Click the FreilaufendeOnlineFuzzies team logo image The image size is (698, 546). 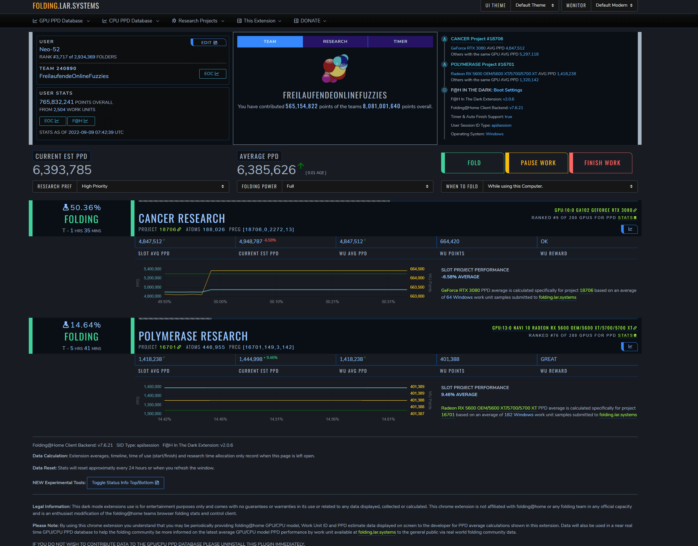coord(335,69)
